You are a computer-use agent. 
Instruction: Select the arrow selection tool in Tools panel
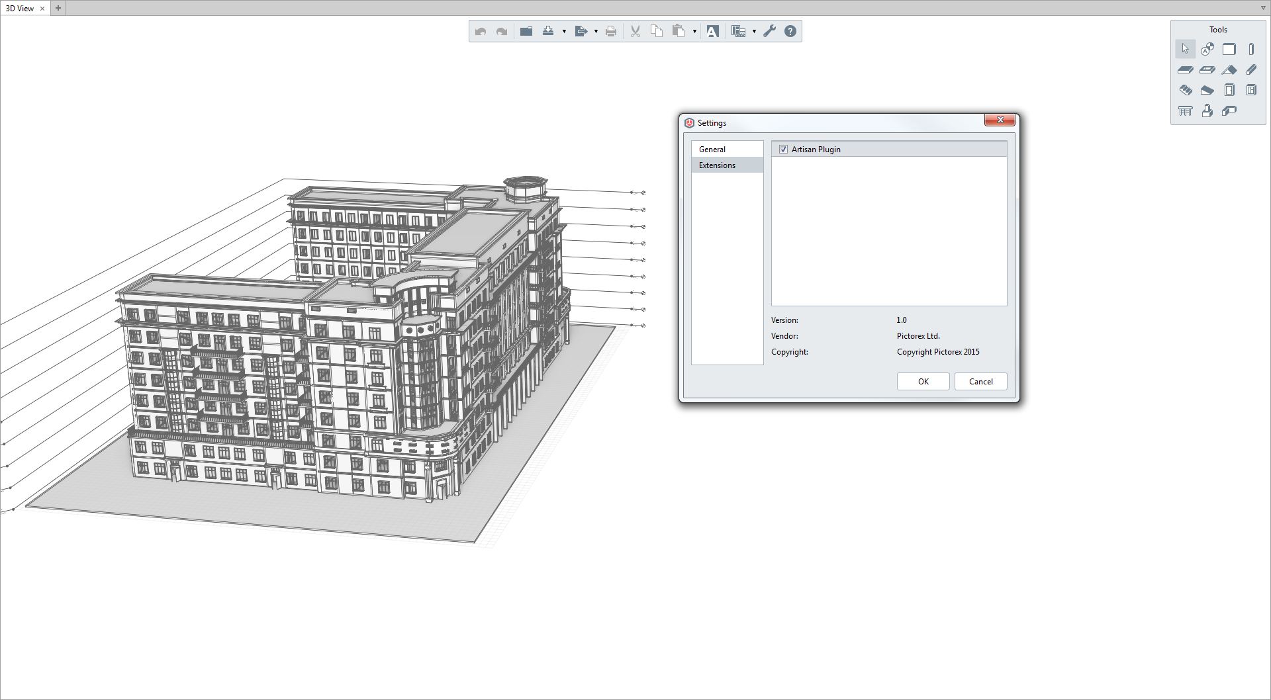pos(1186,48)
